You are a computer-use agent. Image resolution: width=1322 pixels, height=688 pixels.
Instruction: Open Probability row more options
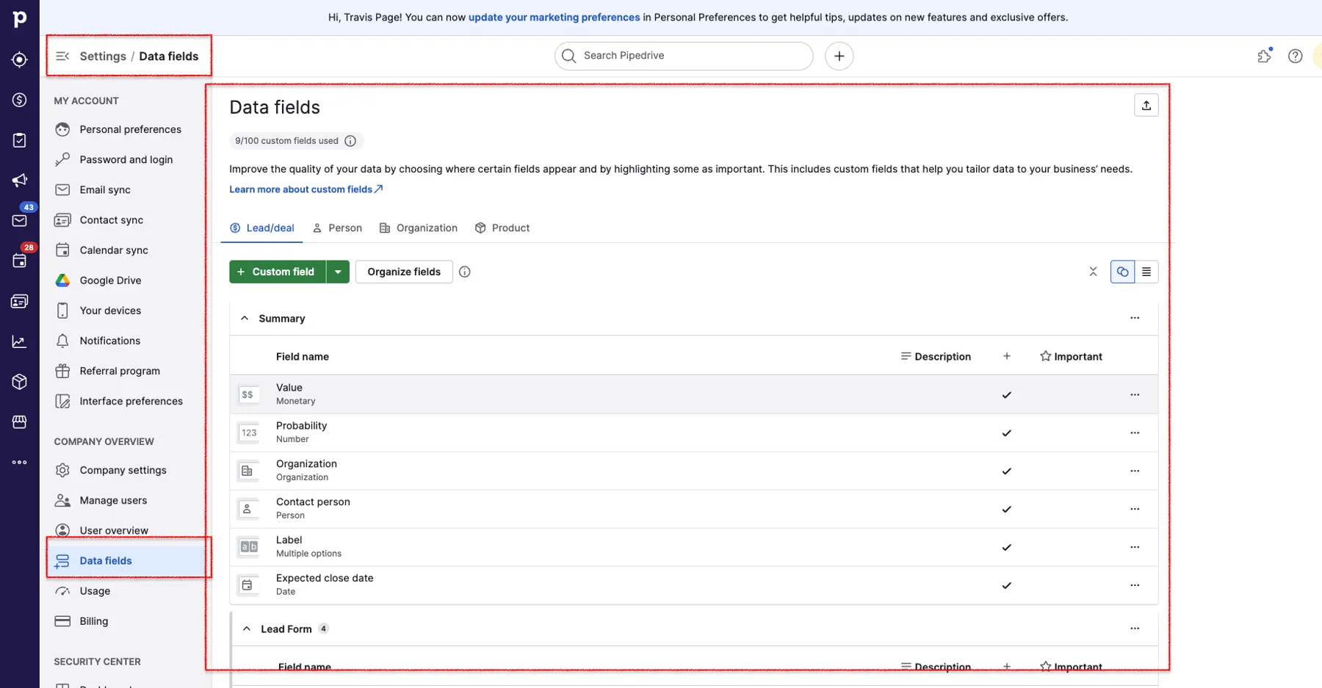coord(1135,433)
